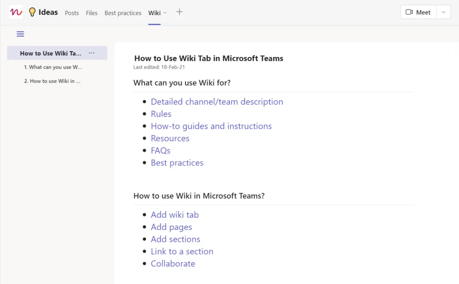Open the Collaborate link
This screenshot has width=459, height=284.
coord(173,264)
